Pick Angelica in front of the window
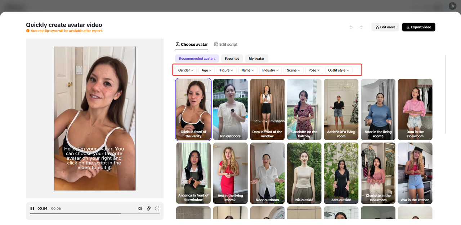This screenshot has height=225, width=461. [193, 173]
